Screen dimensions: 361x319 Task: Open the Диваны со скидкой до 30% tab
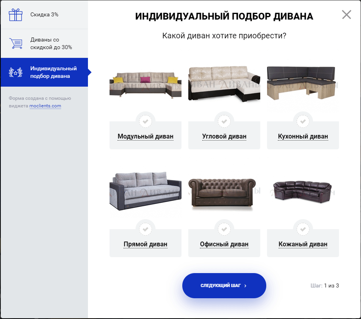point(44,44)
